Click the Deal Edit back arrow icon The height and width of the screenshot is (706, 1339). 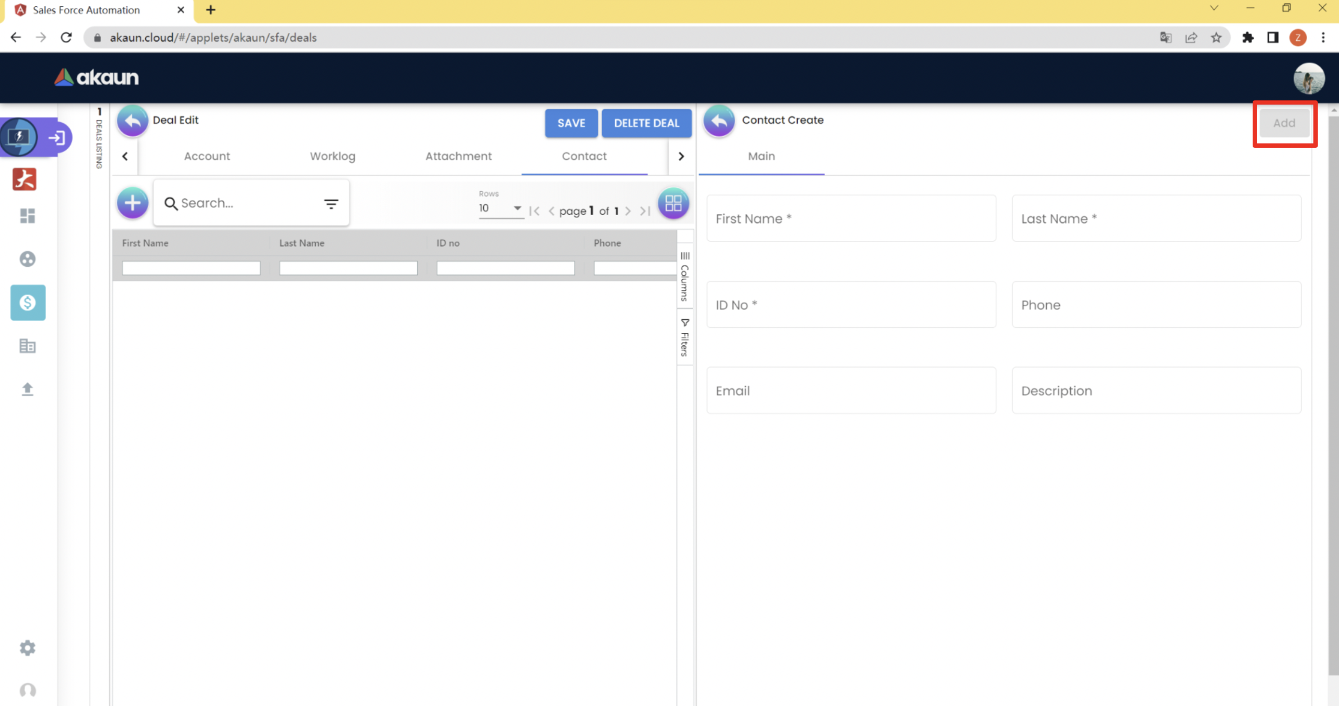coord(132,120)
